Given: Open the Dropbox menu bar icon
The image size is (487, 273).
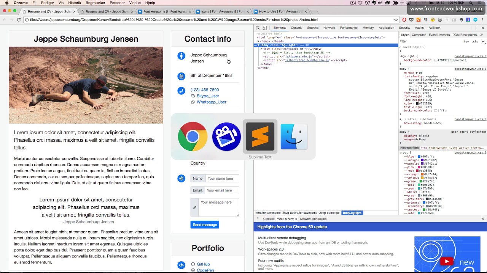Looking at the screenshot, I should tap(360, 3).
